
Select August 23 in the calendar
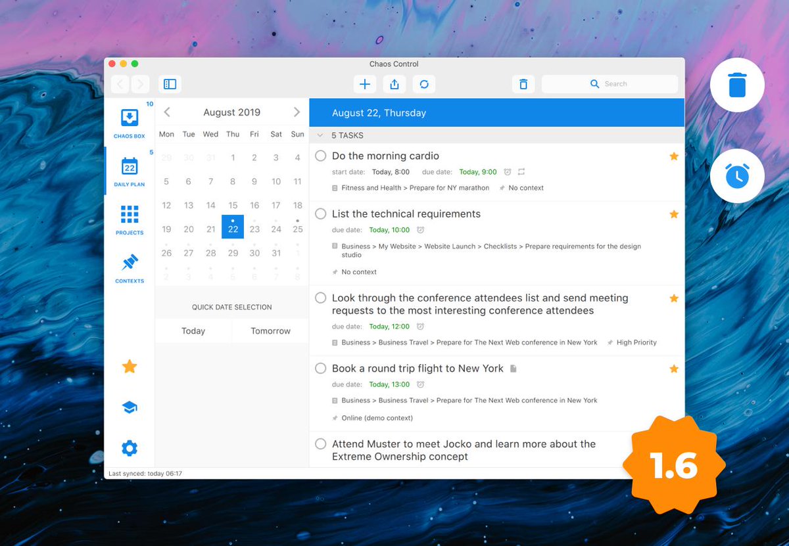point(254,229)
